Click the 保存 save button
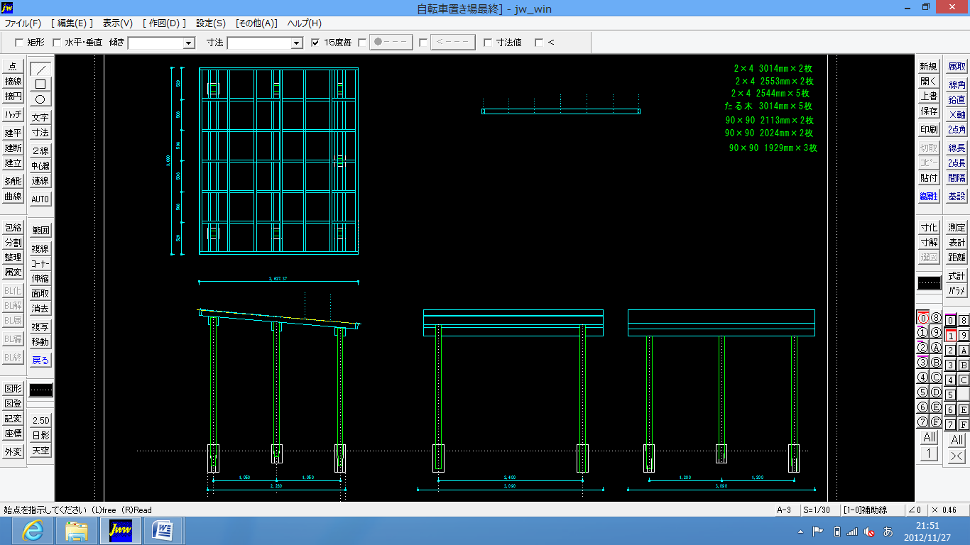The image size is (970, 545). (929, 111)
